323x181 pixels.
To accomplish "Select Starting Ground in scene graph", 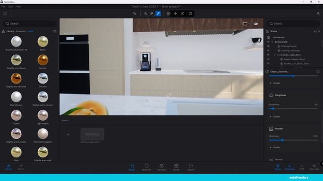I will [289, 46].
